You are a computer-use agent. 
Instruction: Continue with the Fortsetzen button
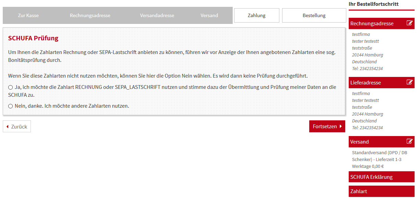pos(327,126)
